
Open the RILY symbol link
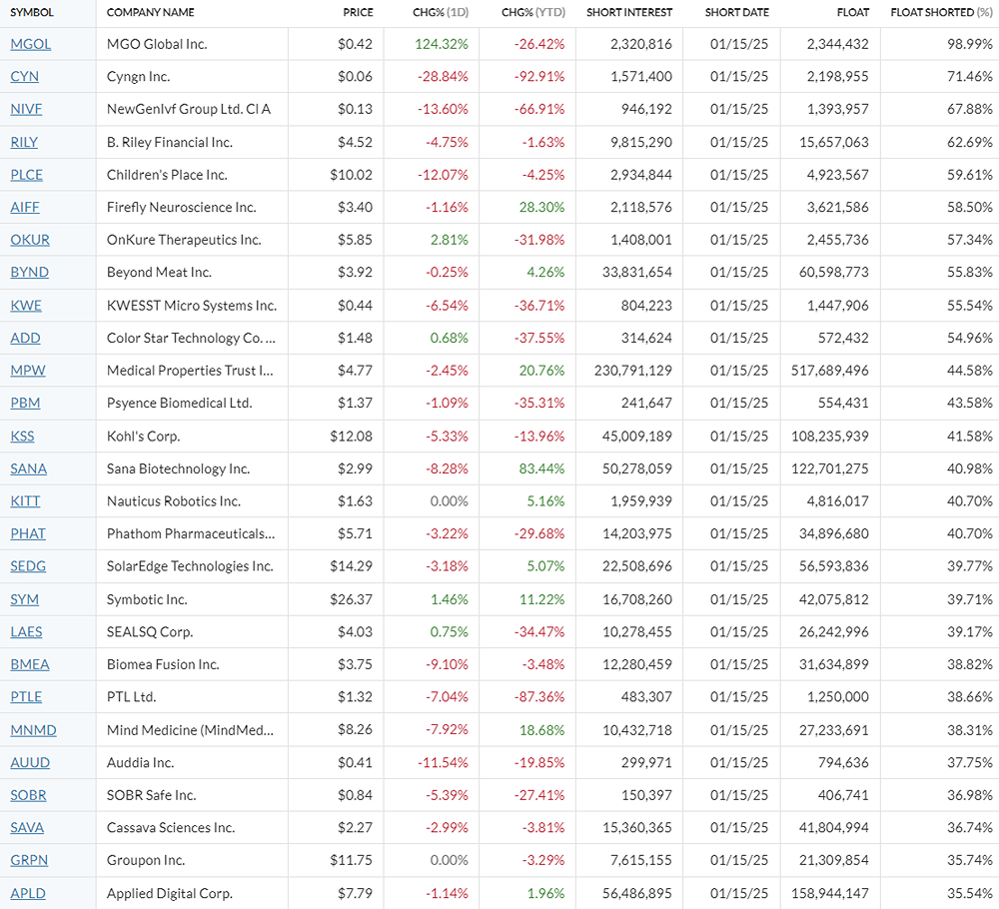(24, 142)
